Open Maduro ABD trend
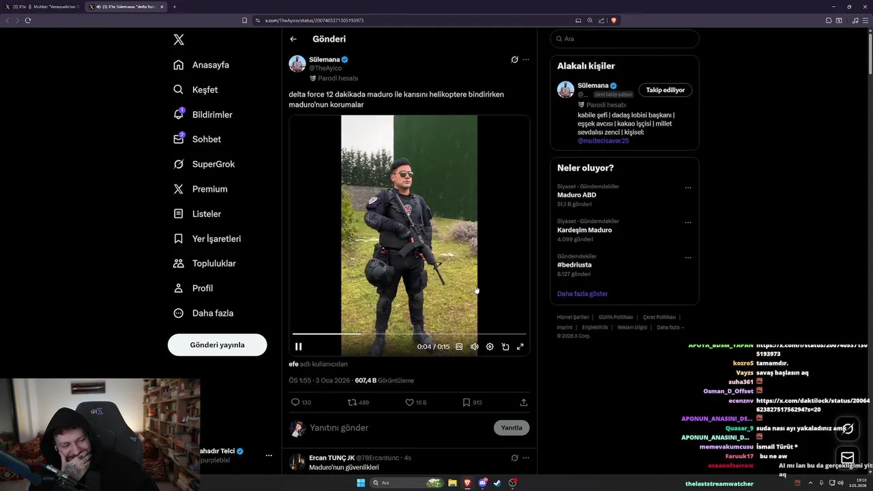 tap(577, 195)
